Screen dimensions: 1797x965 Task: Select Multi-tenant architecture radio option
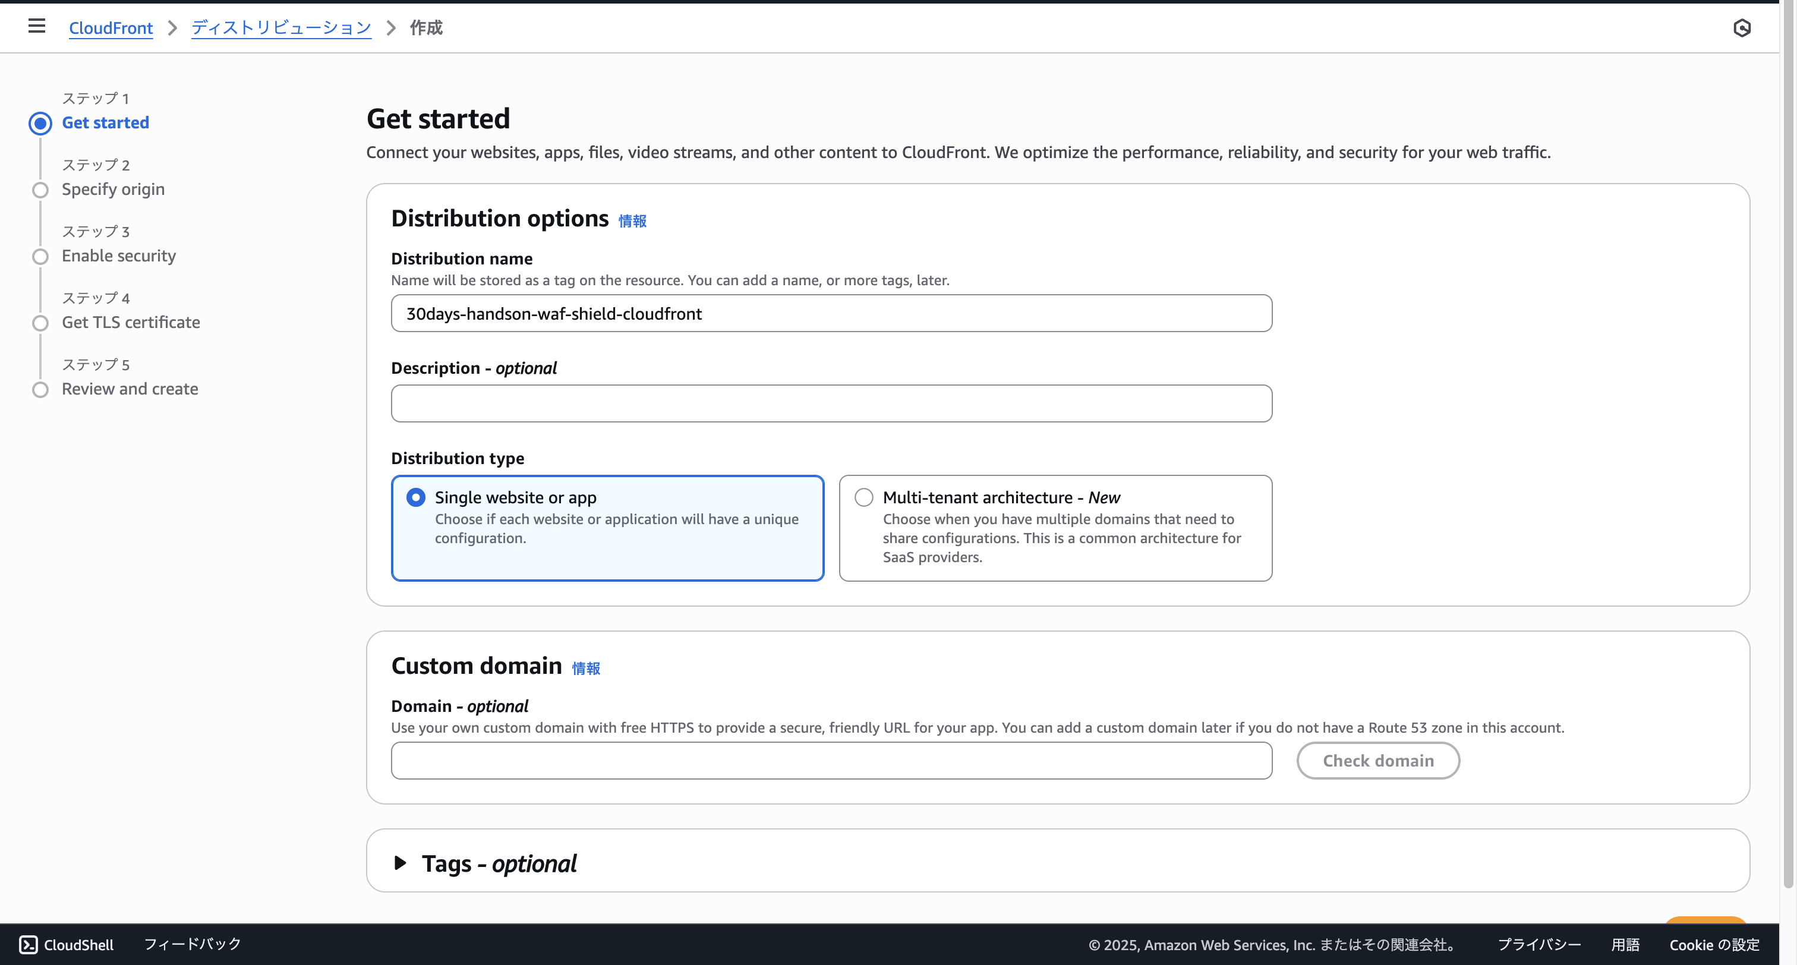[x=863, y=497]
